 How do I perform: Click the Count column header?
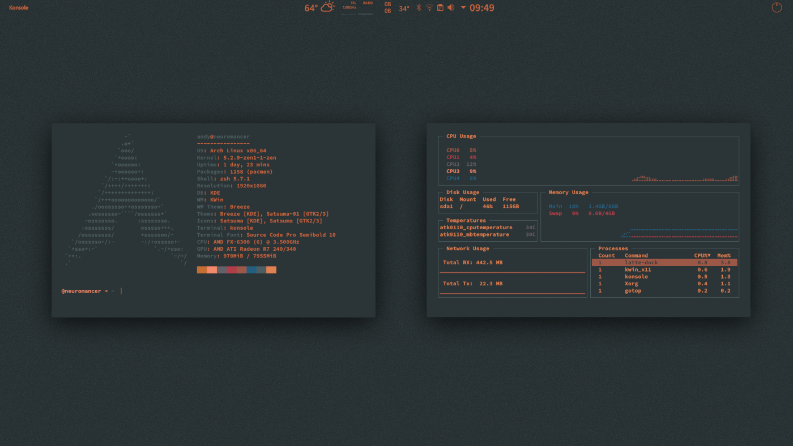[x=607, y=256]
